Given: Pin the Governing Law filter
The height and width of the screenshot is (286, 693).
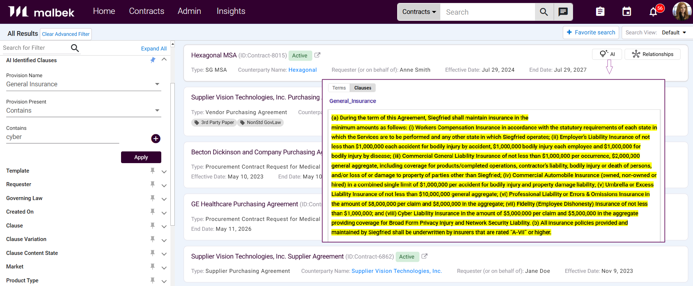Looking at the screenshot, I should coord(152,198).
